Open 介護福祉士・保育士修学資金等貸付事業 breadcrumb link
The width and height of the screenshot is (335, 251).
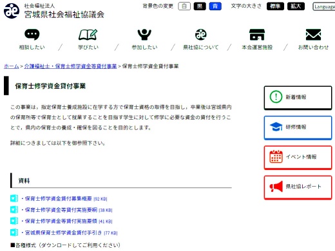point(70,66)
